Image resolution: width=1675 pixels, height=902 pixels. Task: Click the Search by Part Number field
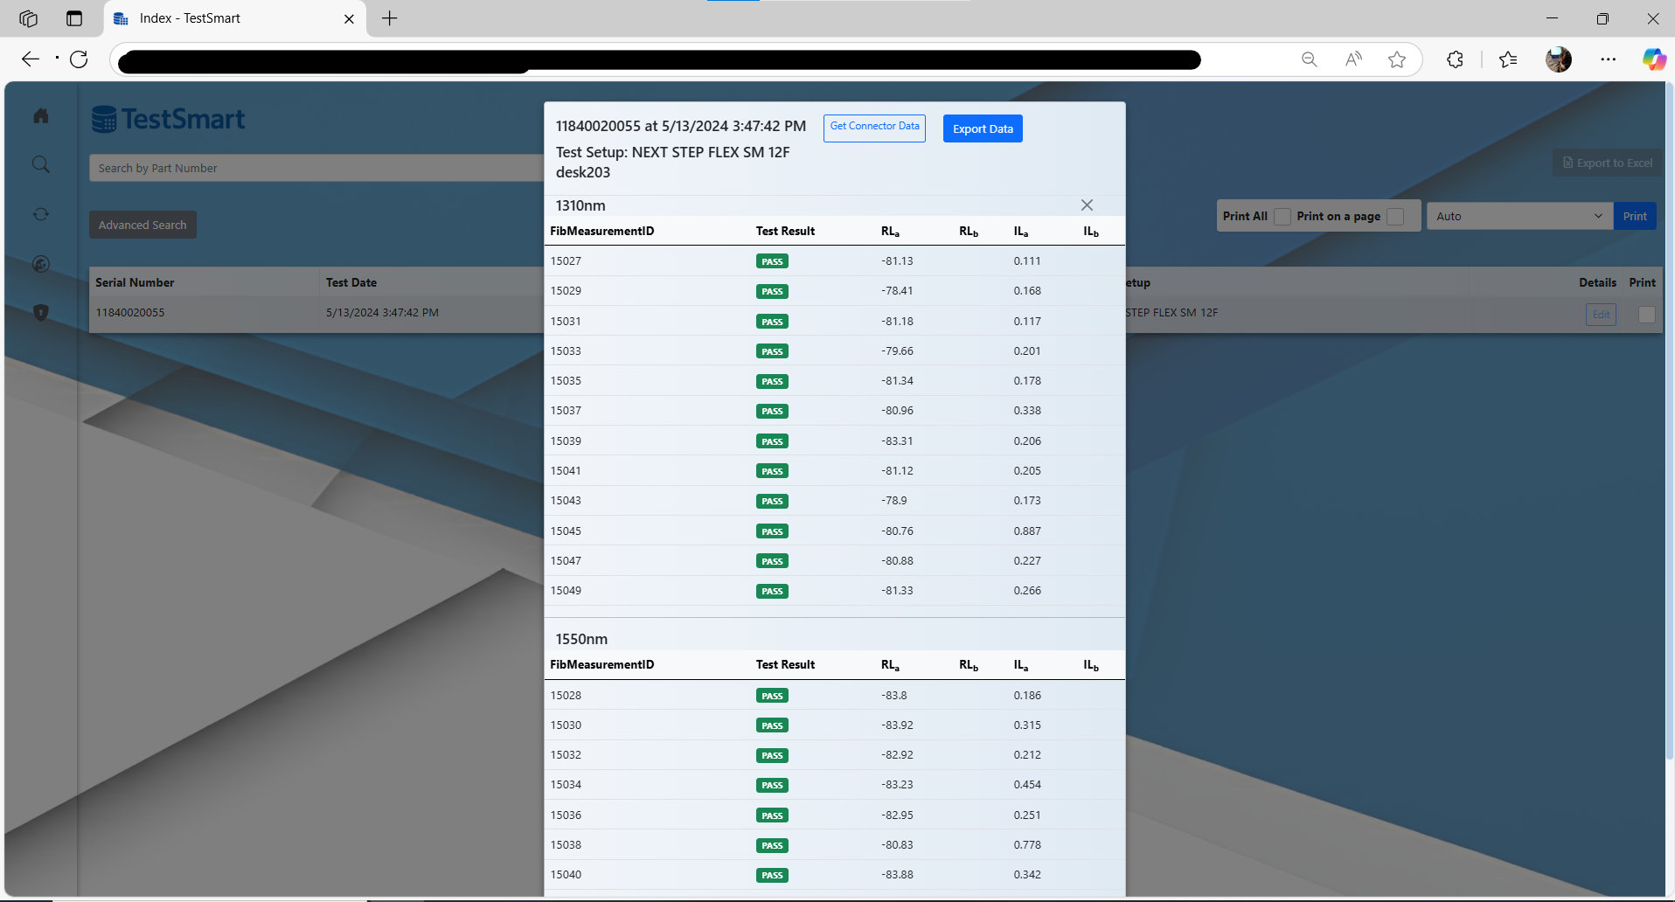tap(315, 168)
